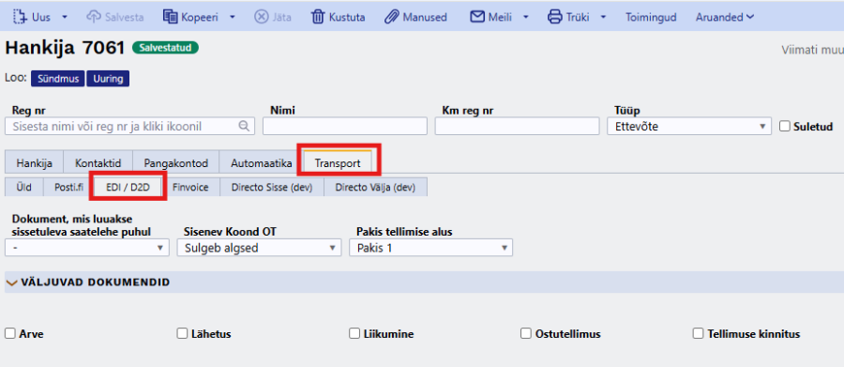Click the Nimi input field
This screenshot has width=844, height=367.
tap(344, 126)
